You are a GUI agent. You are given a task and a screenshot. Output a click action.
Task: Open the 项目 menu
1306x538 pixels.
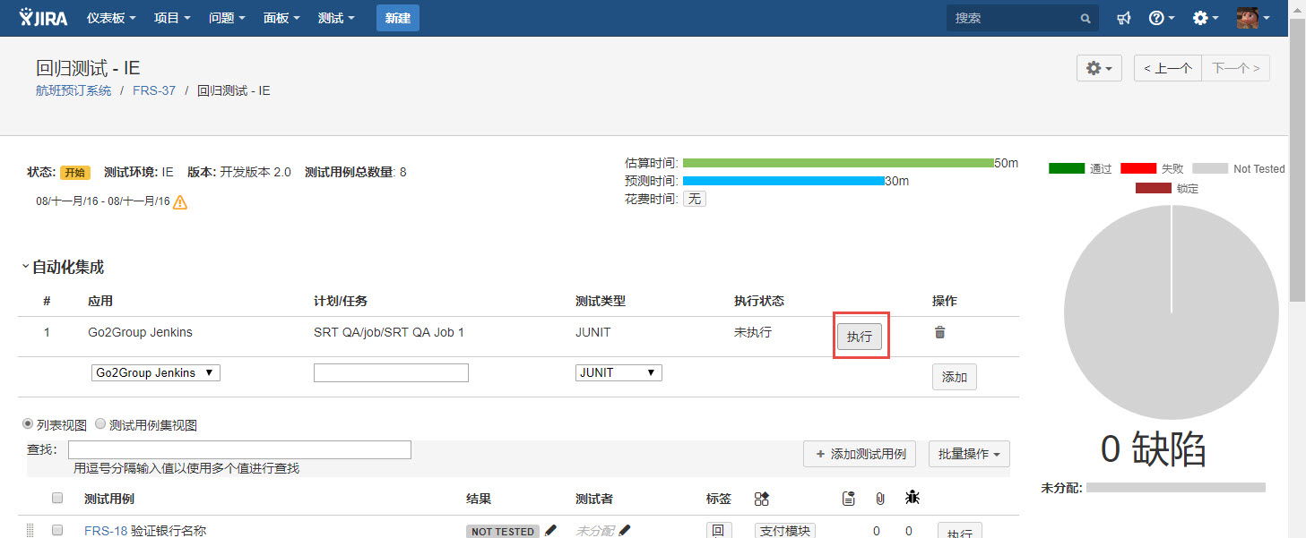coord(172,18)
